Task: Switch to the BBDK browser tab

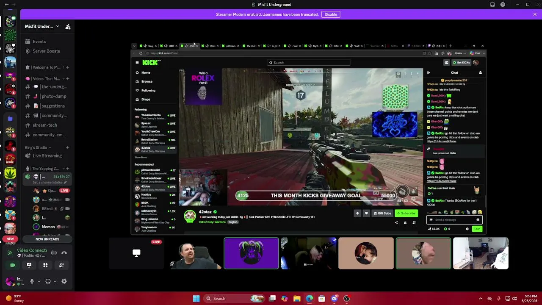Action: (x=169, y=46)
